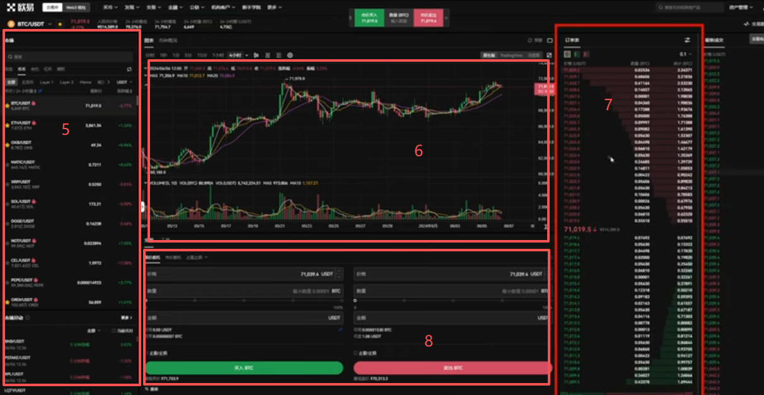Open the 止盈止损 order type dropdown

click(x=197, y=257)
